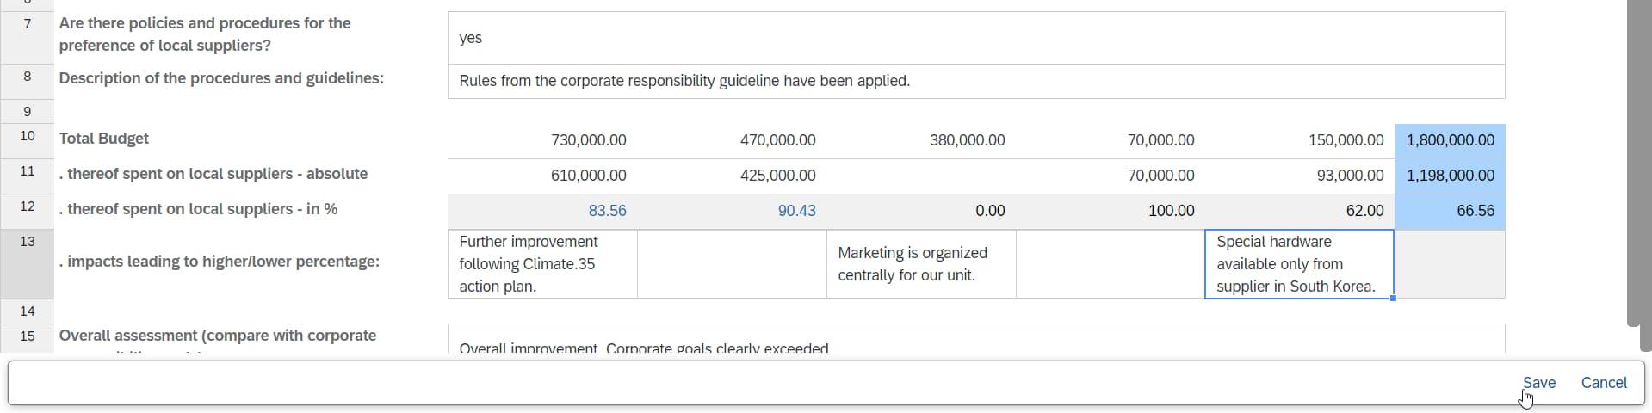Image resolution: width=1652 pixels, height=413 pixels.
Task: Click the 90.43 percentage cell
Action: point(732,211)
